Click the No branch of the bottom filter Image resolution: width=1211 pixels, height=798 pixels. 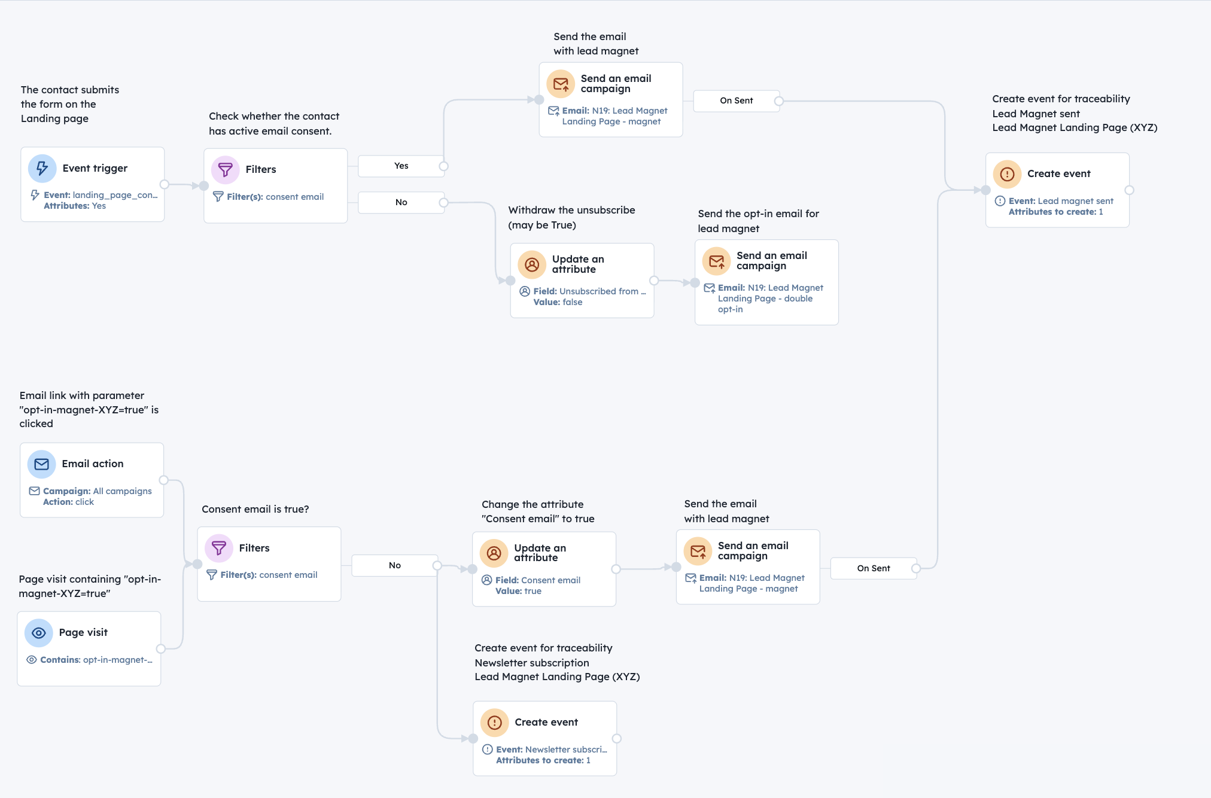coord(394,565)
